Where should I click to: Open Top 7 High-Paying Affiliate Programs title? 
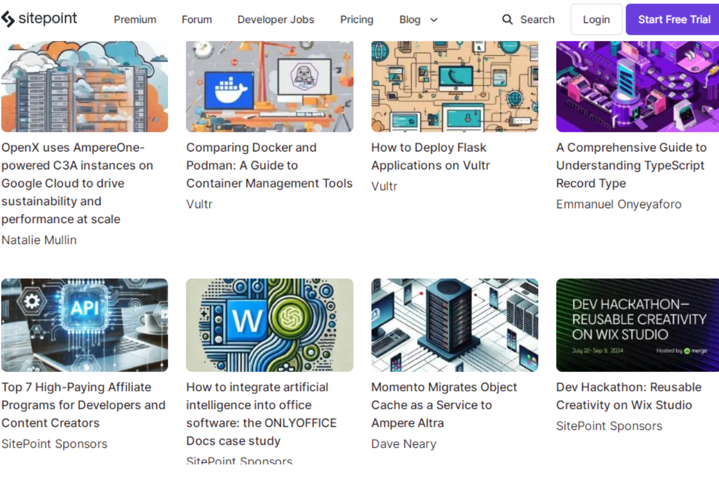pyautogui.click(x=83, y=405)
